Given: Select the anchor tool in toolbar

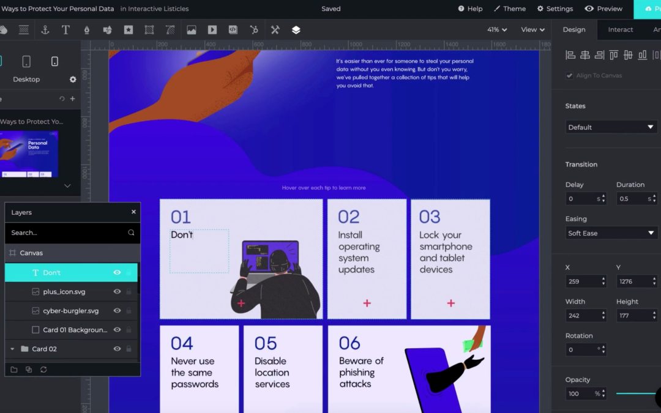Looking at the screenshot, I should tap(45, 30).
